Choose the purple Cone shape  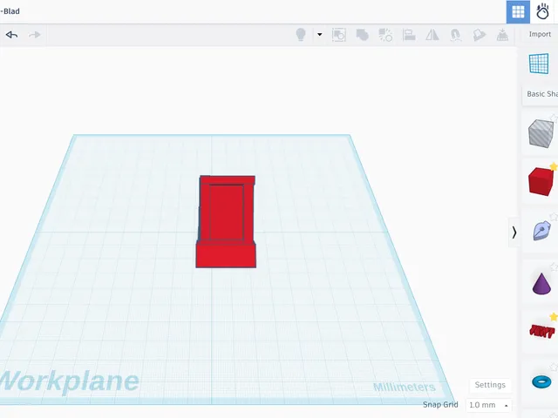click(541, 283)
